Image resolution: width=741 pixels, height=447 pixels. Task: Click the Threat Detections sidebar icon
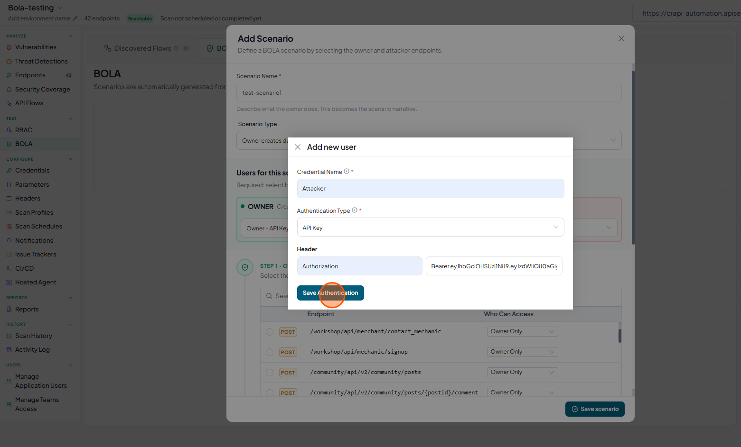coord(9,62)
